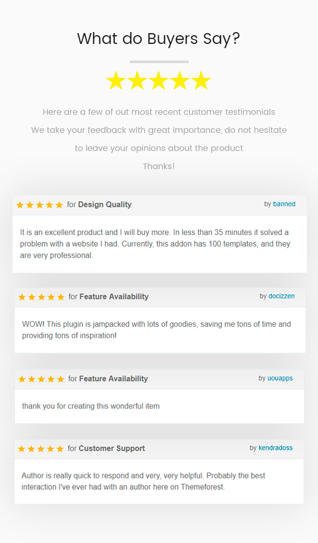Open kendradoss's profile link
The height and width of the screenshot is (543, 318).
pyautogui.click(x=276, y=448)
